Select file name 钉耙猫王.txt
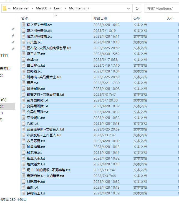 (36, 182)
